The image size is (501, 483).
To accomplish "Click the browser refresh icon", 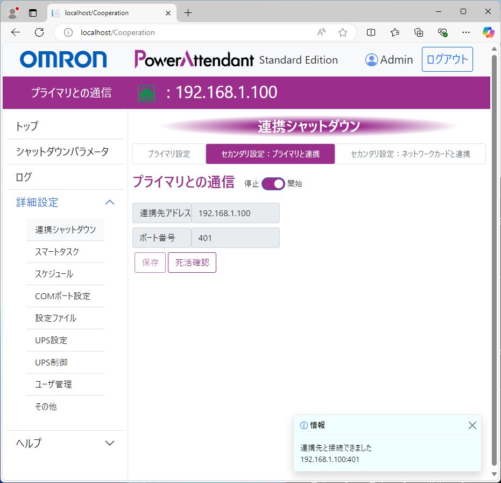I will click(x=39, y=32).
